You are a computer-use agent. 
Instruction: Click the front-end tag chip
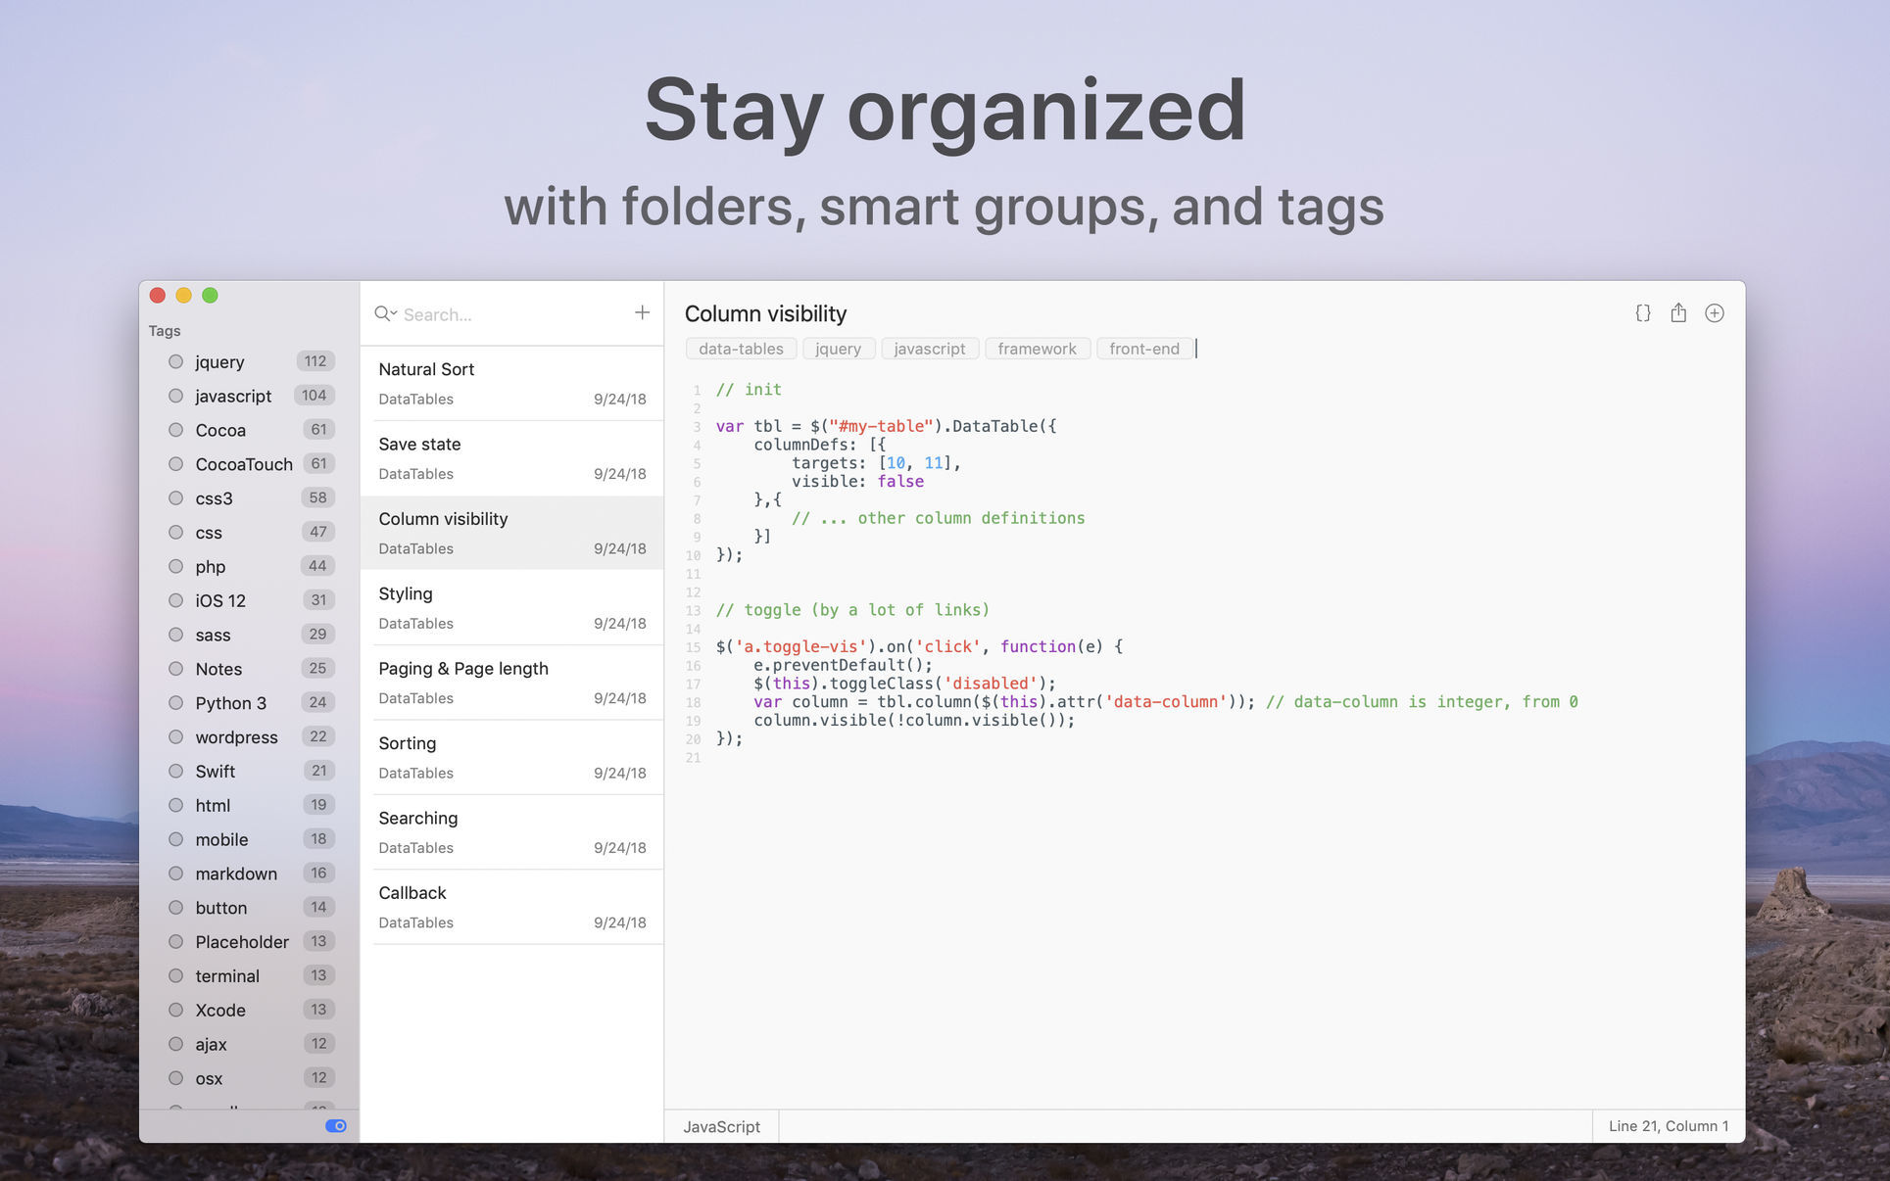pyautogui.click(x=1144, y=348)
